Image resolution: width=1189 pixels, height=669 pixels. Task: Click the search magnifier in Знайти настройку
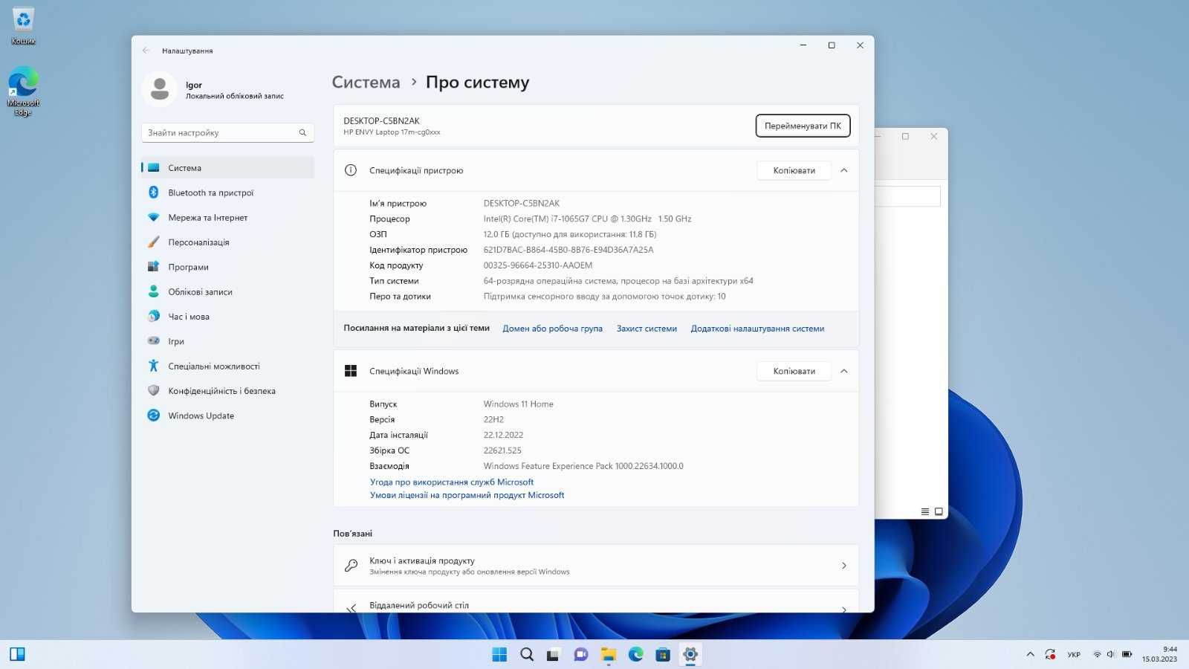(x=302, y=133)
